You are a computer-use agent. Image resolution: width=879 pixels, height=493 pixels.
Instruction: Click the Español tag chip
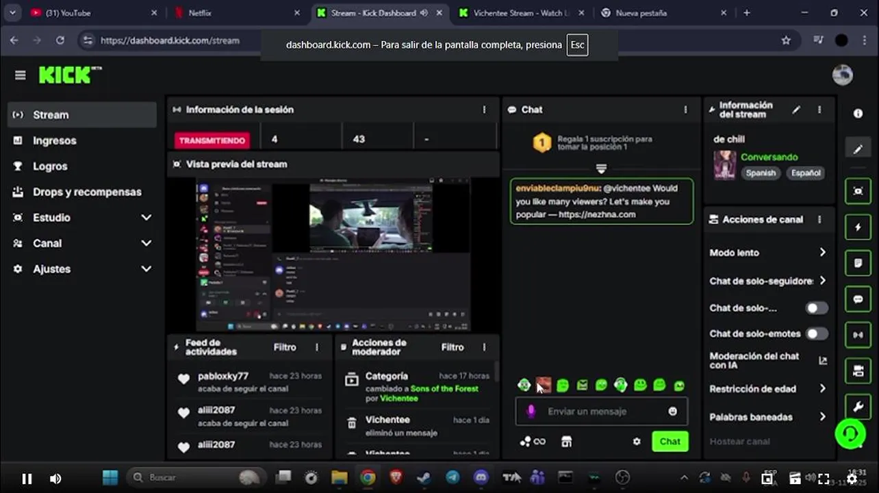[x=806, y=173]
